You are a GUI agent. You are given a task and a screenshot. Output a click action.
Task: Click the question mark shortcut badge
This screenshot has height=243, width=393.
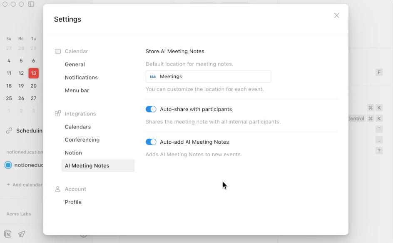click(x=379, y=151)
